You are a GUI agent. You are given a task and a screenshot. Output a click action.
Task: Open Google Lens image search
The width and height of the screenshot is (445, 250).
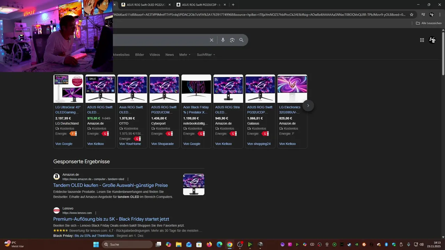coord(232,40)
